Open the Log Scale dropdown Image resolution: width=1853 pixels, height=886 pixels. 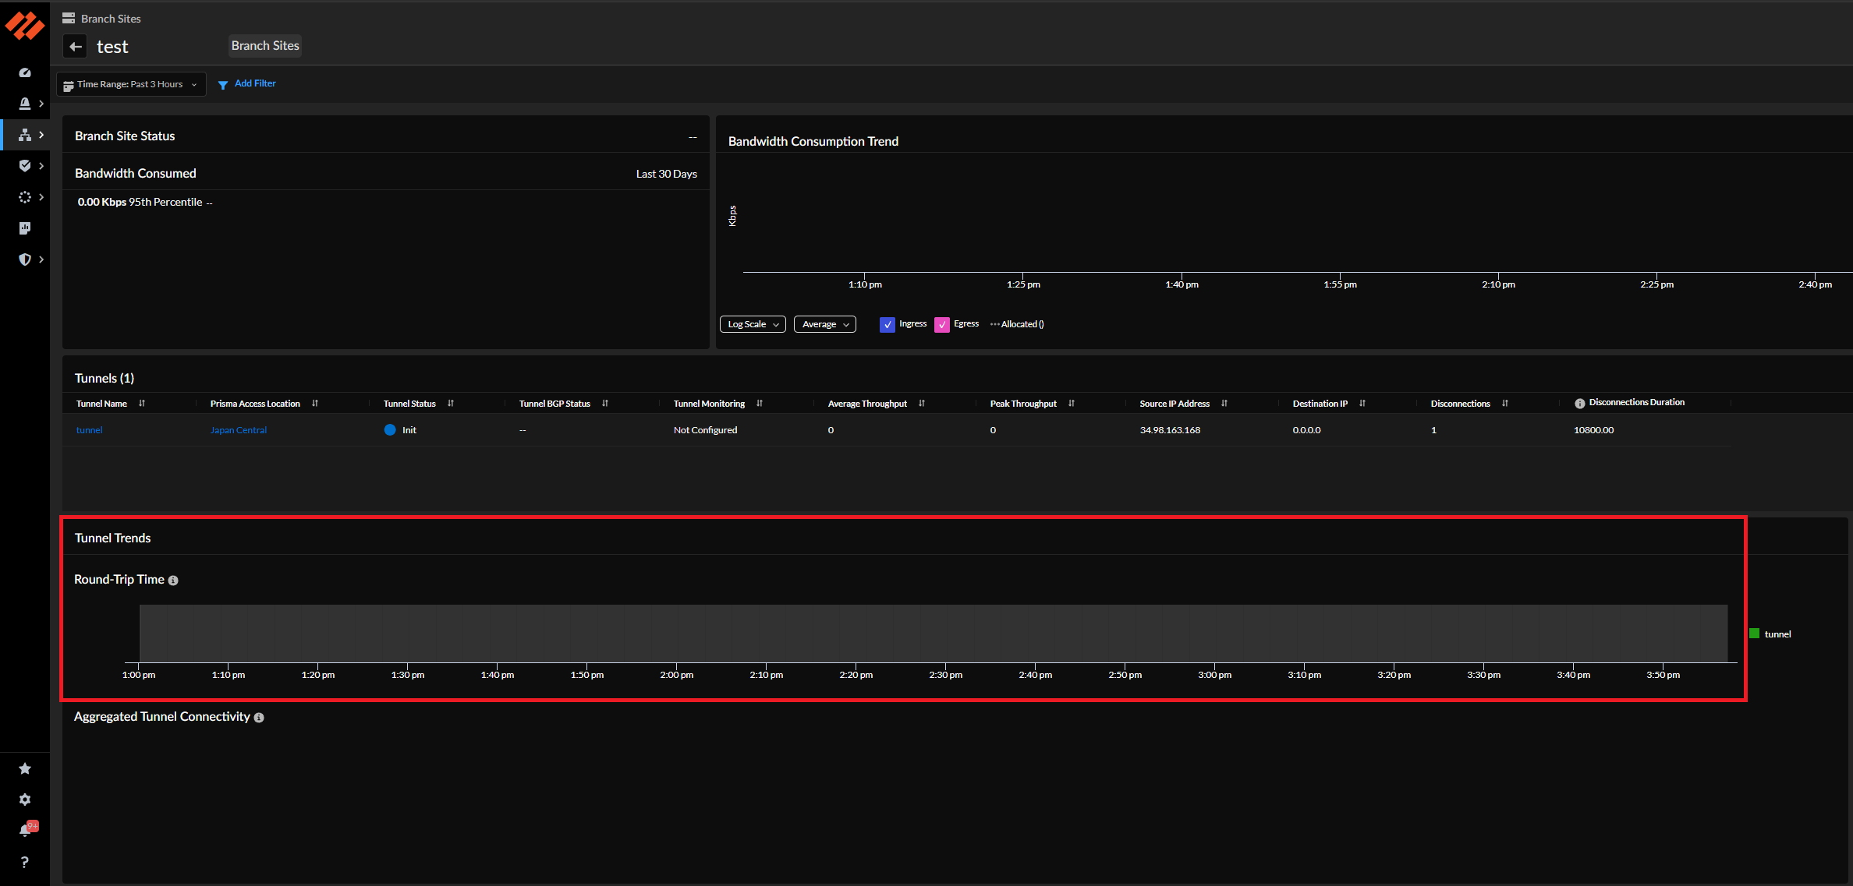pos(752,324)
